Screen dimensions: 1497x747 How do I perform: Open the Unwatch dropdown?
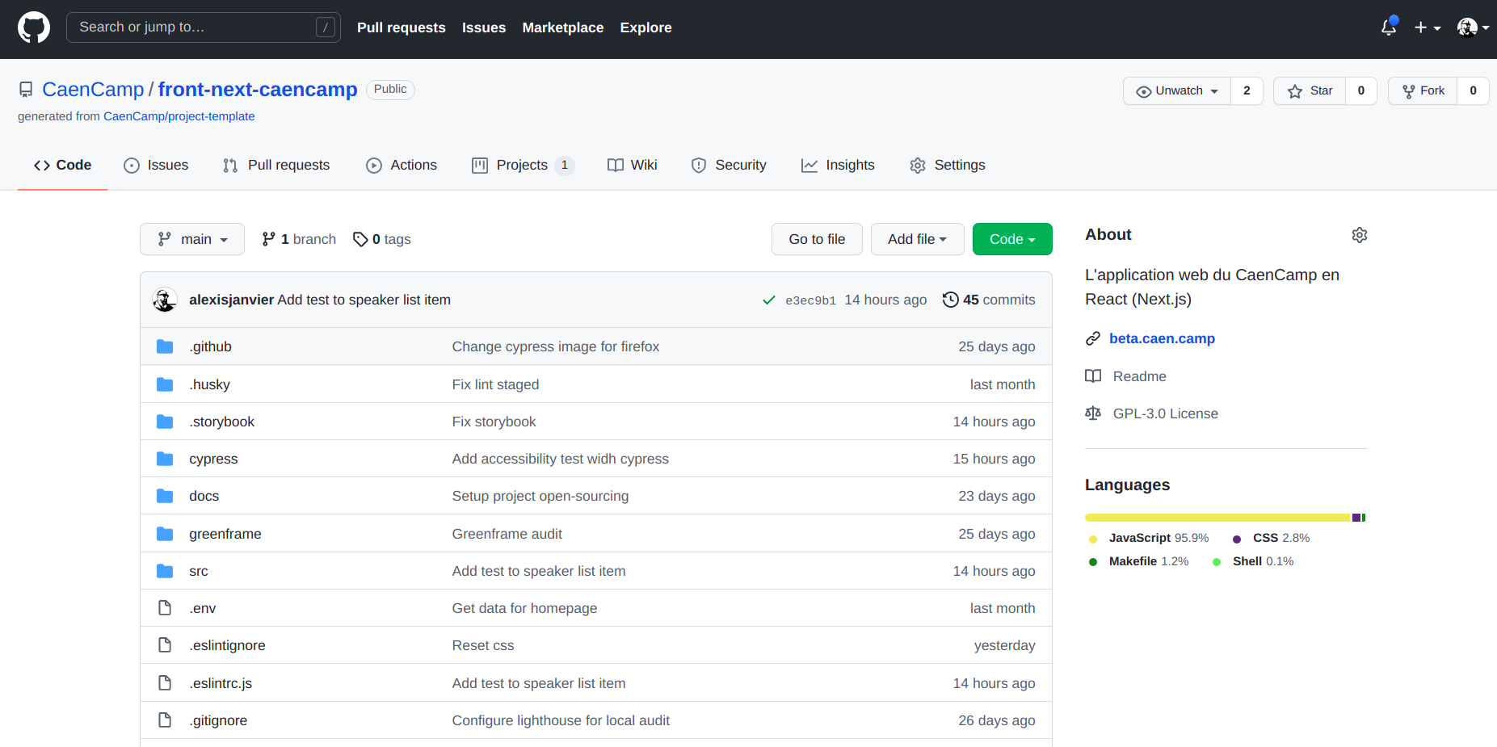1177,91
